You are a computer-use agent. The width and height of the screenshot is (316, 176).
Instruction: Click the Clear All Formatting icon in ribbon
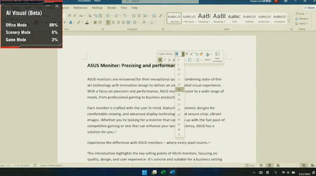coord(90,16)
